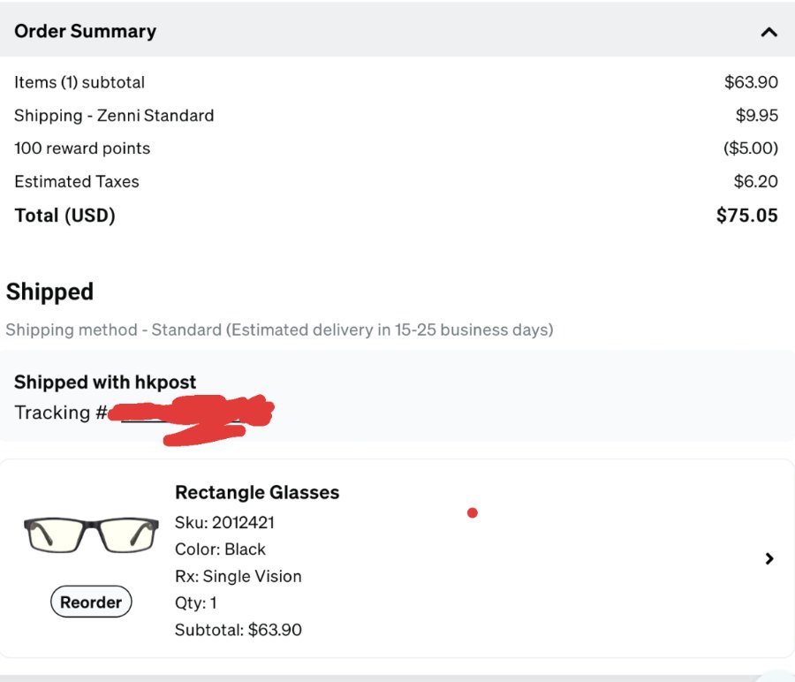Click the Sku: 2012421 text
Screen dimensions: 795x682
(224, 522)
